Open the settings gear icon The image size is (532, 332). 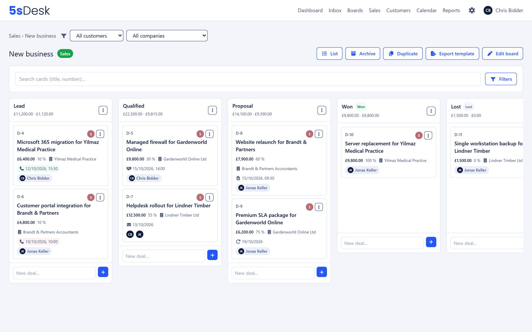click(472, 10)
